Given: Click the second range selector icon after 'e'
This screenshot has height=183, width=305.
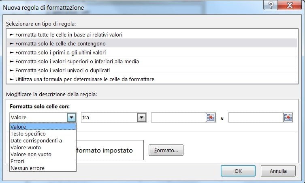Looking at the screenshot, I should click(x=288, y=118).
